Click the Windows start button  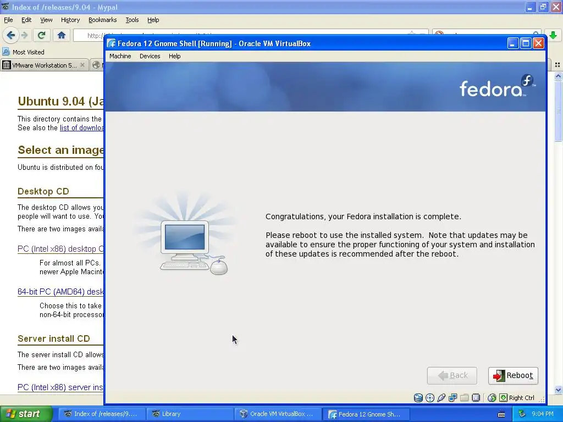coord(26,414)
